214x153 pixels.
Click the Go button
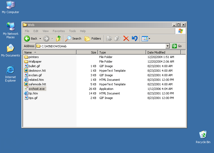177,46
